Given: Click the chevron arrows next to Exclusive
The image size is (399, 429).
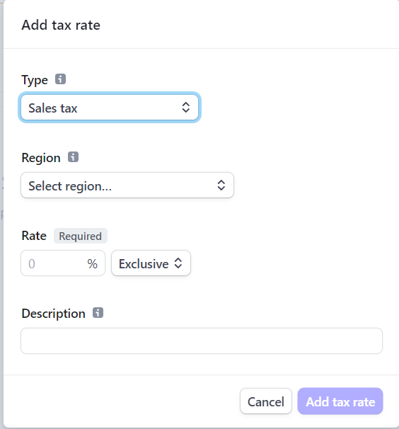Looking at the screenshot, I should [x=178, y=263].
